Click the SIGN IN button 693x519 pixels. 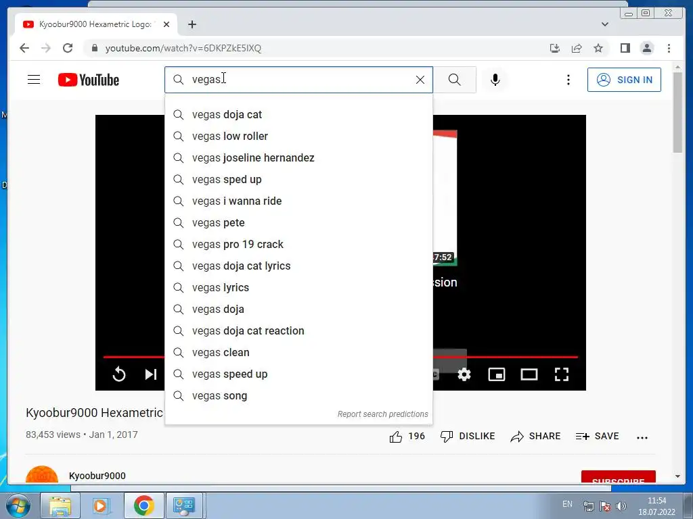624,80
